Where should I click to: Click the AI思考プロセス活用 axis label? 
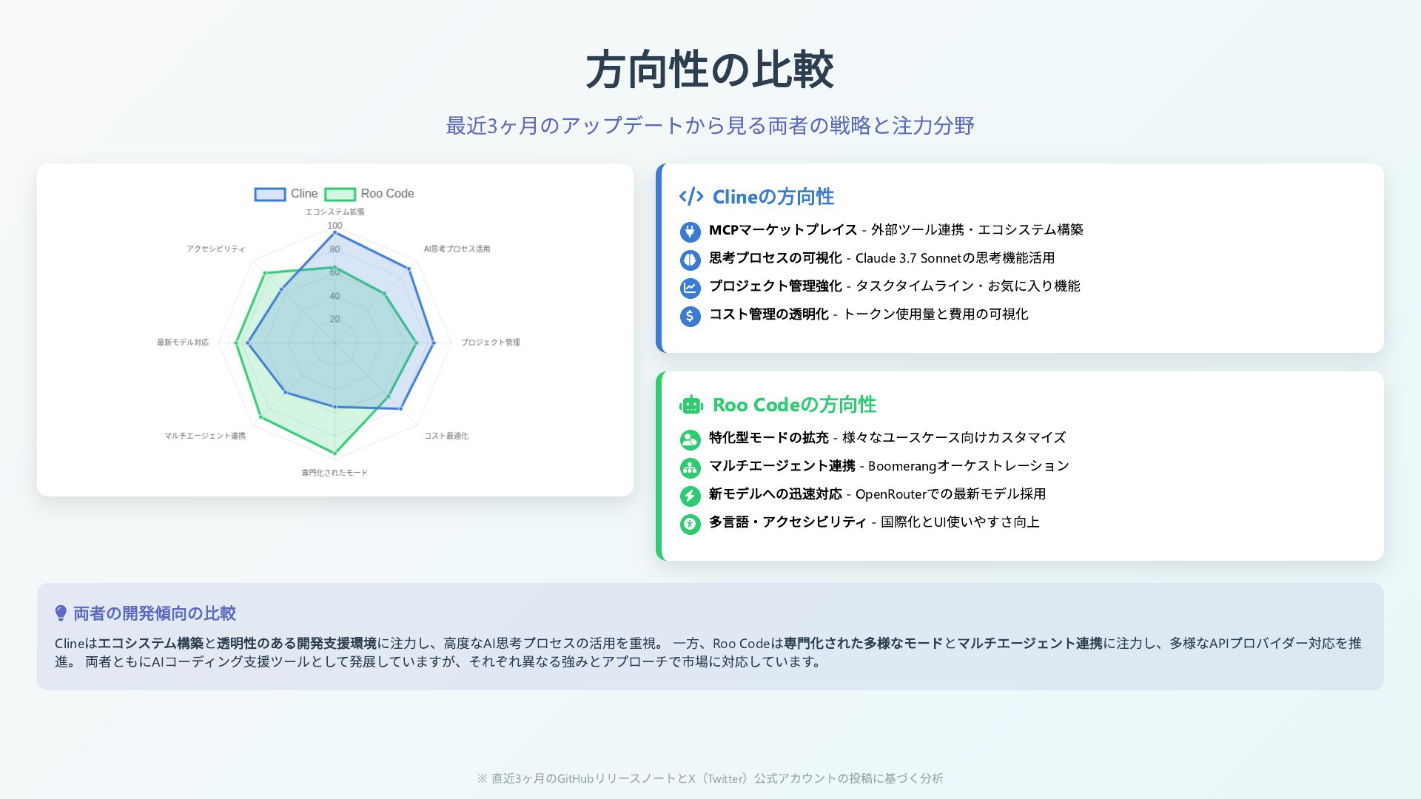coord(457,249)
